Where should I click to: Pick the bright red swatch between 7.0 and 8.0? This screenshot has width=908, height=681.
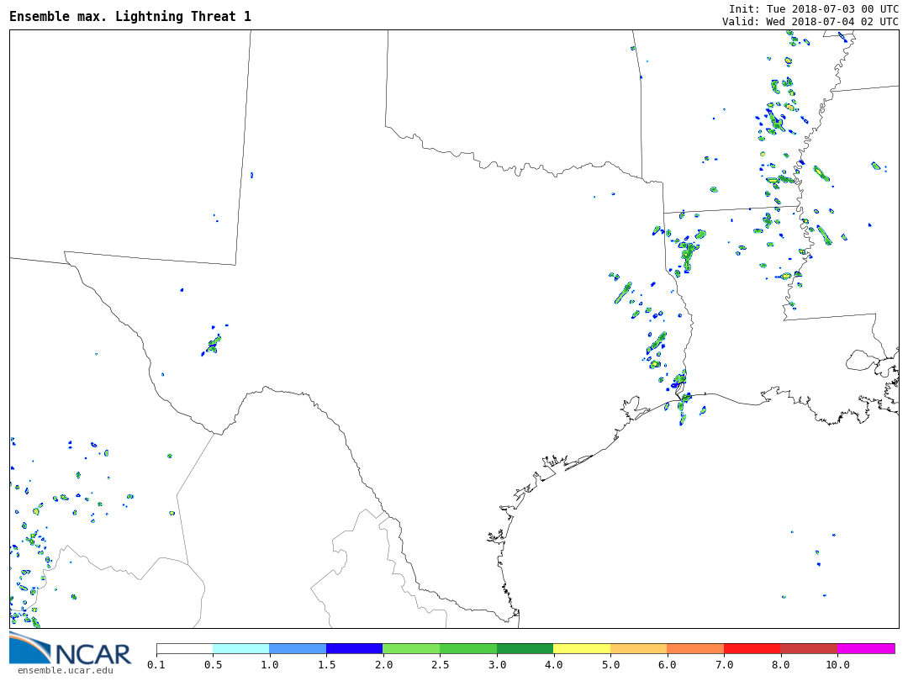(x=752, y=648)
